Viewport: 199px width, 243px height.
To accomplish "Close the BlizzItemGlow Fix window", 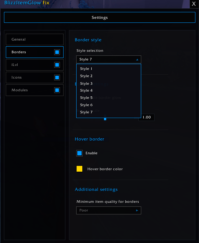I will [x=194, y=4].
